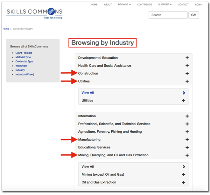Collapse the top-level Utilities category
210x195 pixels.
134,81
